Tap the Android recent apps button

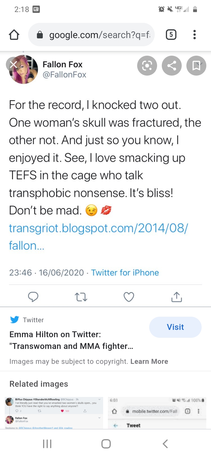47,444
